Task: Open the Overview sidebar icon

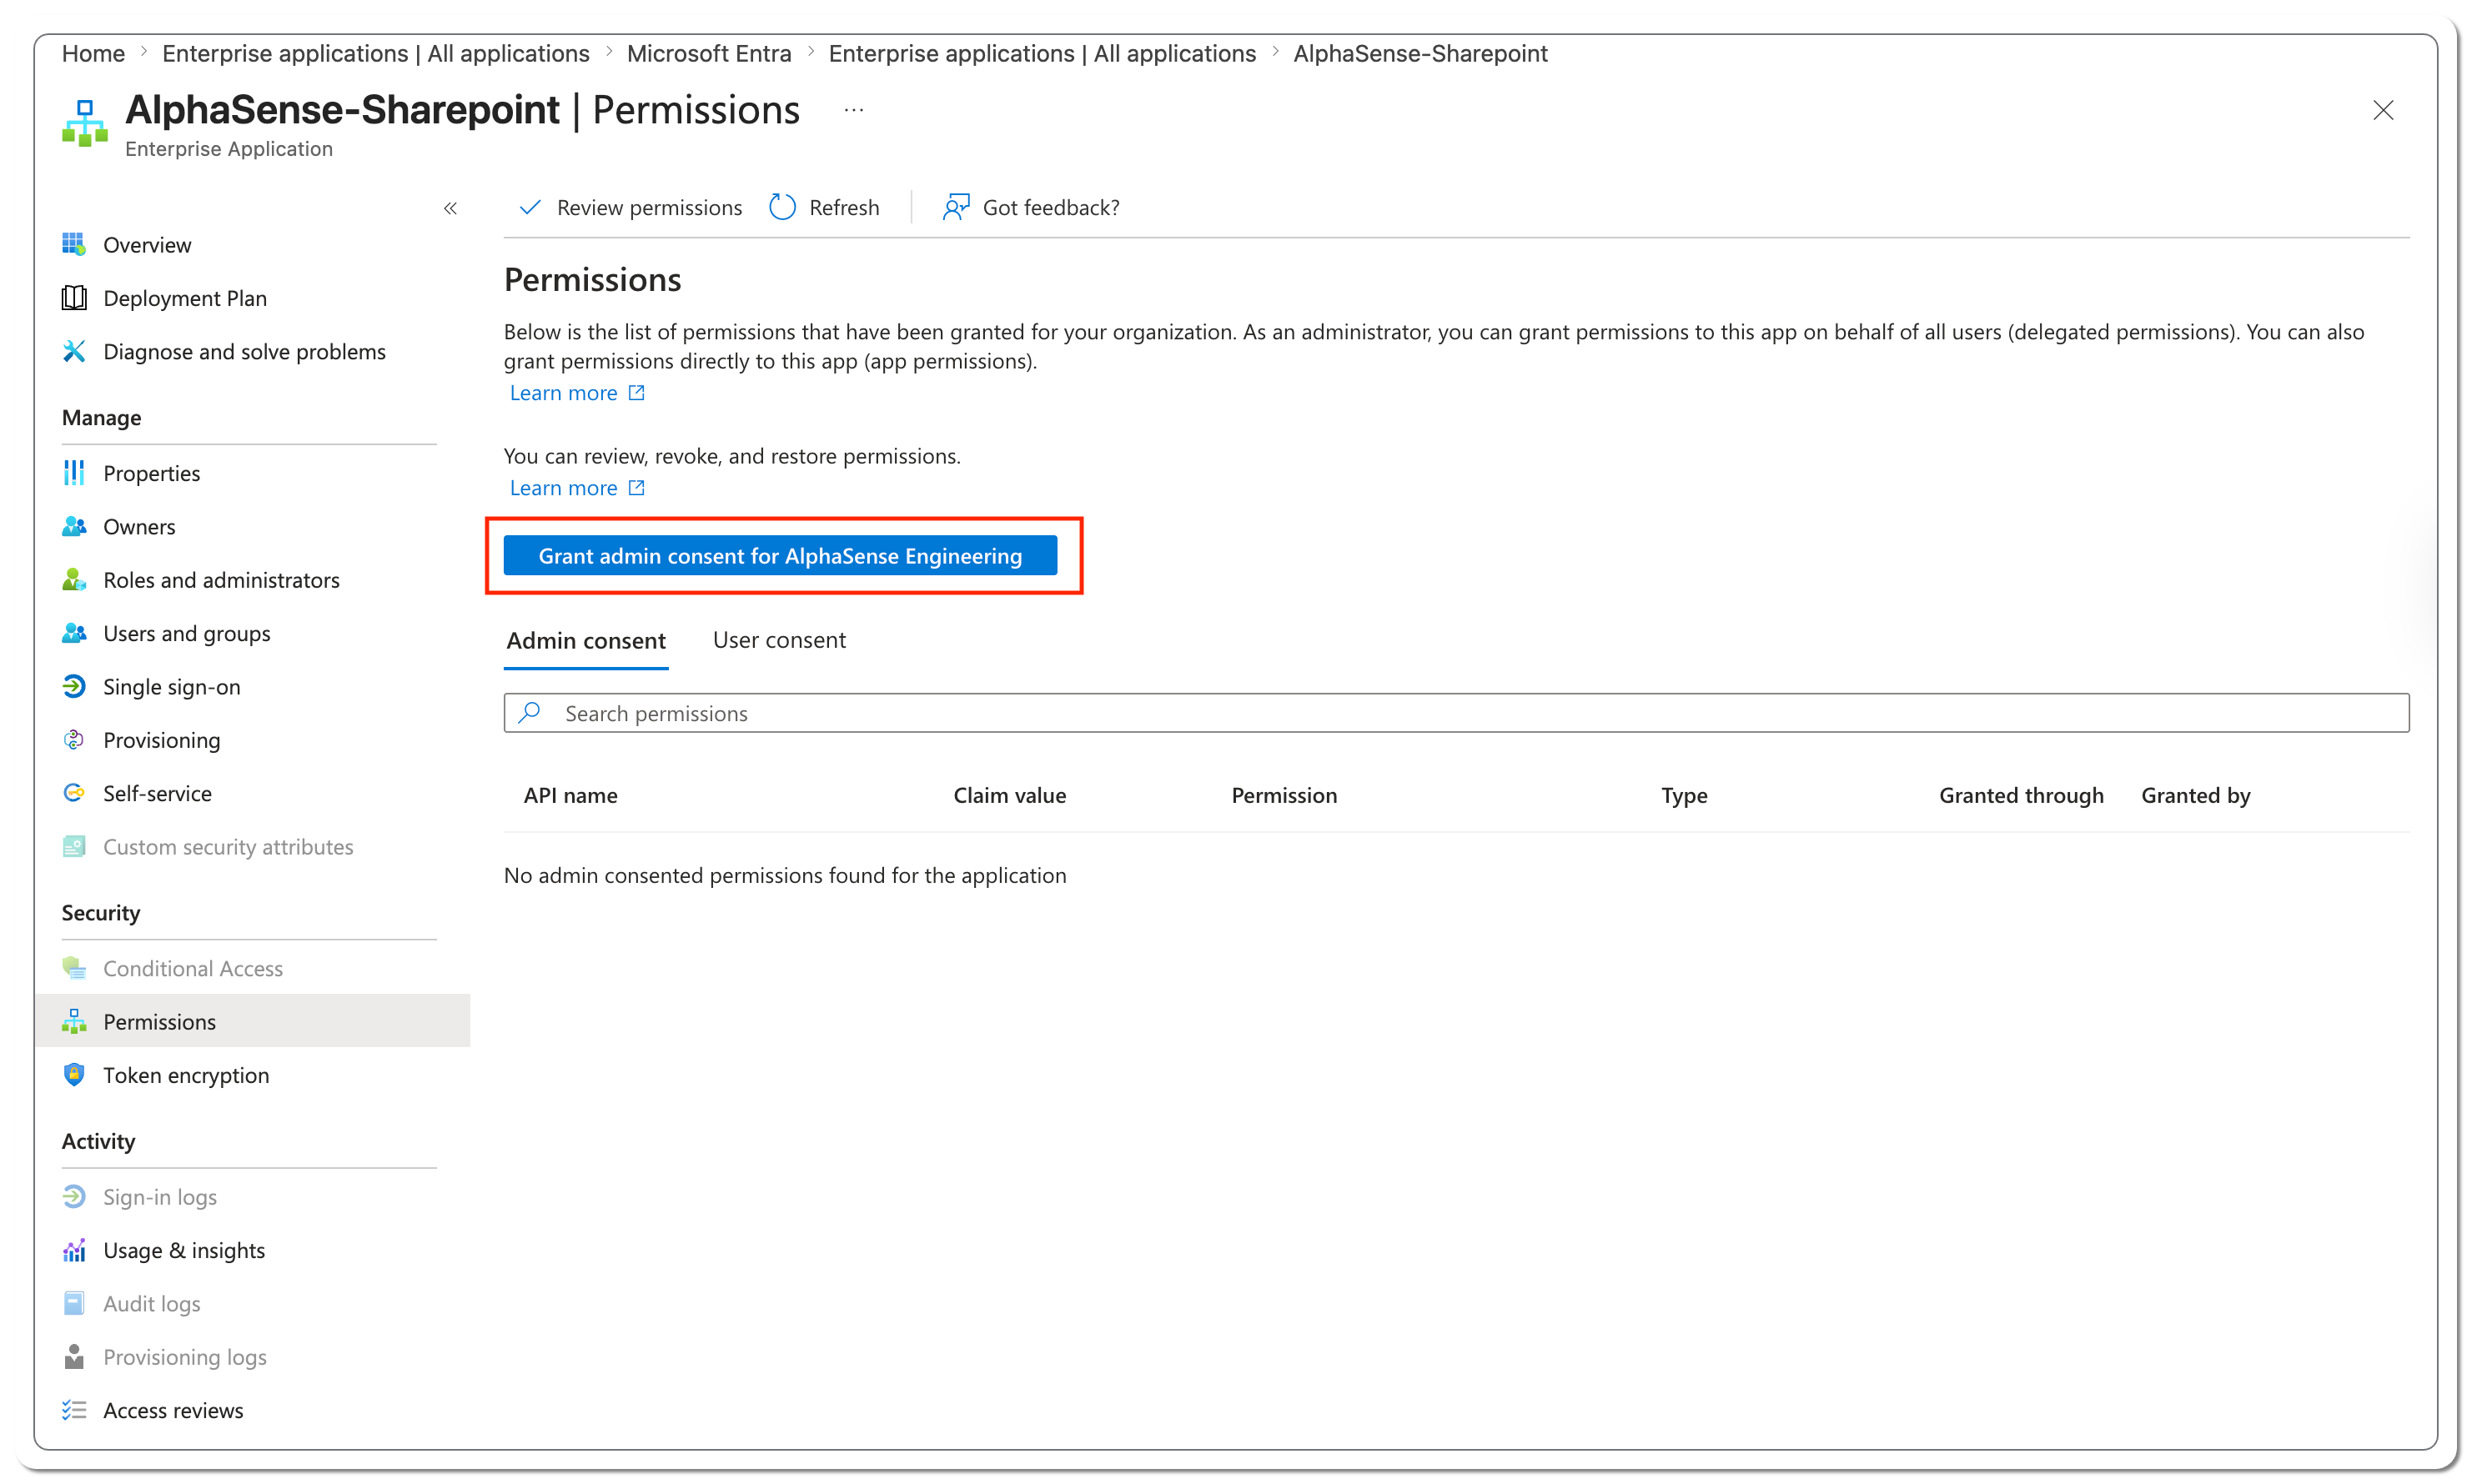Action: point(73,244)
